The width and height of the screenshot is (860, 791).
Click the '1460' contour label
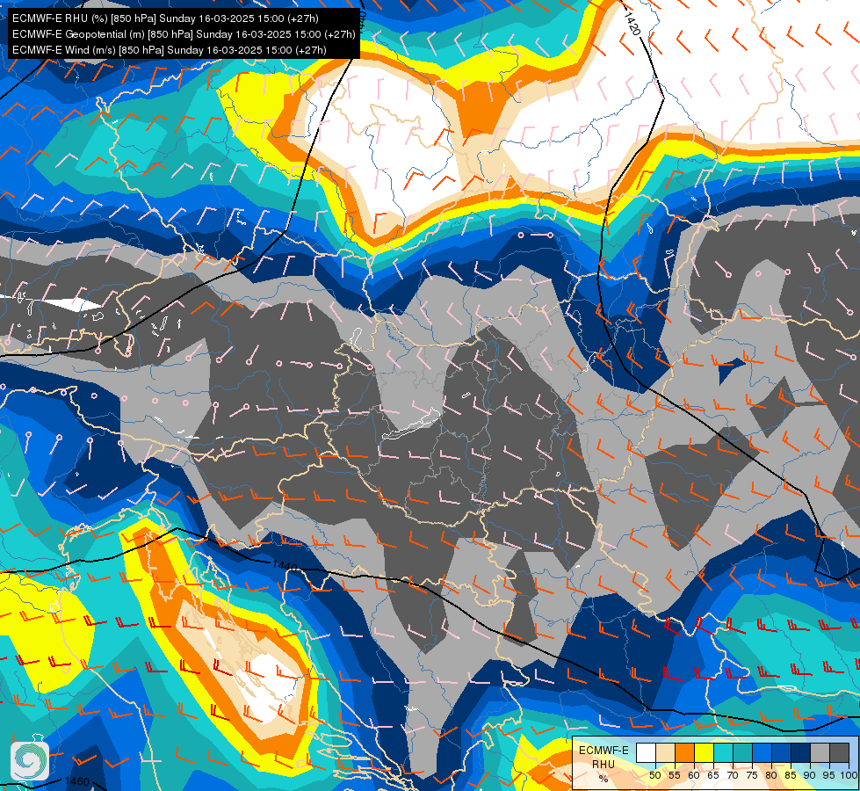point(76,781)
